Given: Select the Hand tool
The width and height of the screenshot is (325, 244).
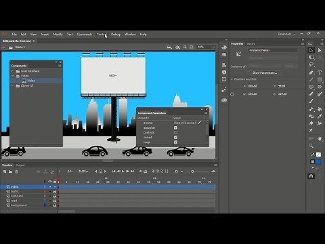Looking at the screenshot, I should point(320,138).
